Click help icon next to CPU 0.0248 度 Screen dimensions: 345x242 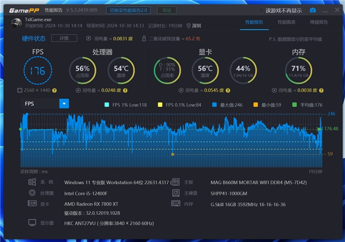pos(125,90)
